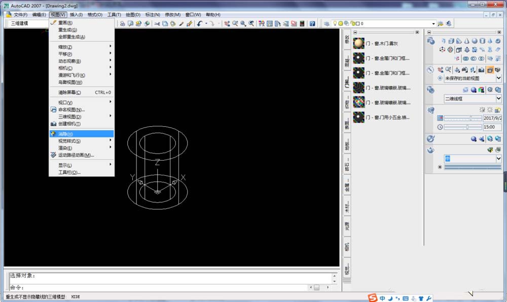Expand the 缩放(Z) submenu
Image resolution: width=507 pixels, height=302 pixels.
click(x=82, y=47)
